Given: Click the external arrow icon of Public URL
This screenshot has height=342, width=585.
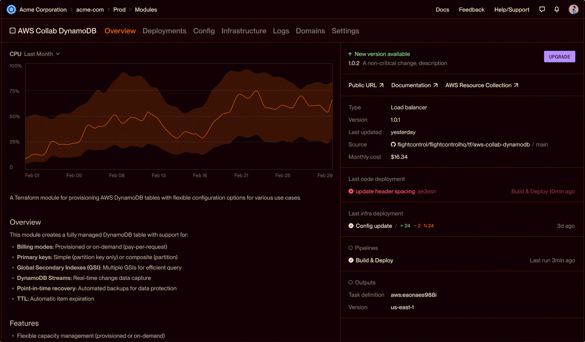Looking at the screenshot, I should tap(381, 85).
